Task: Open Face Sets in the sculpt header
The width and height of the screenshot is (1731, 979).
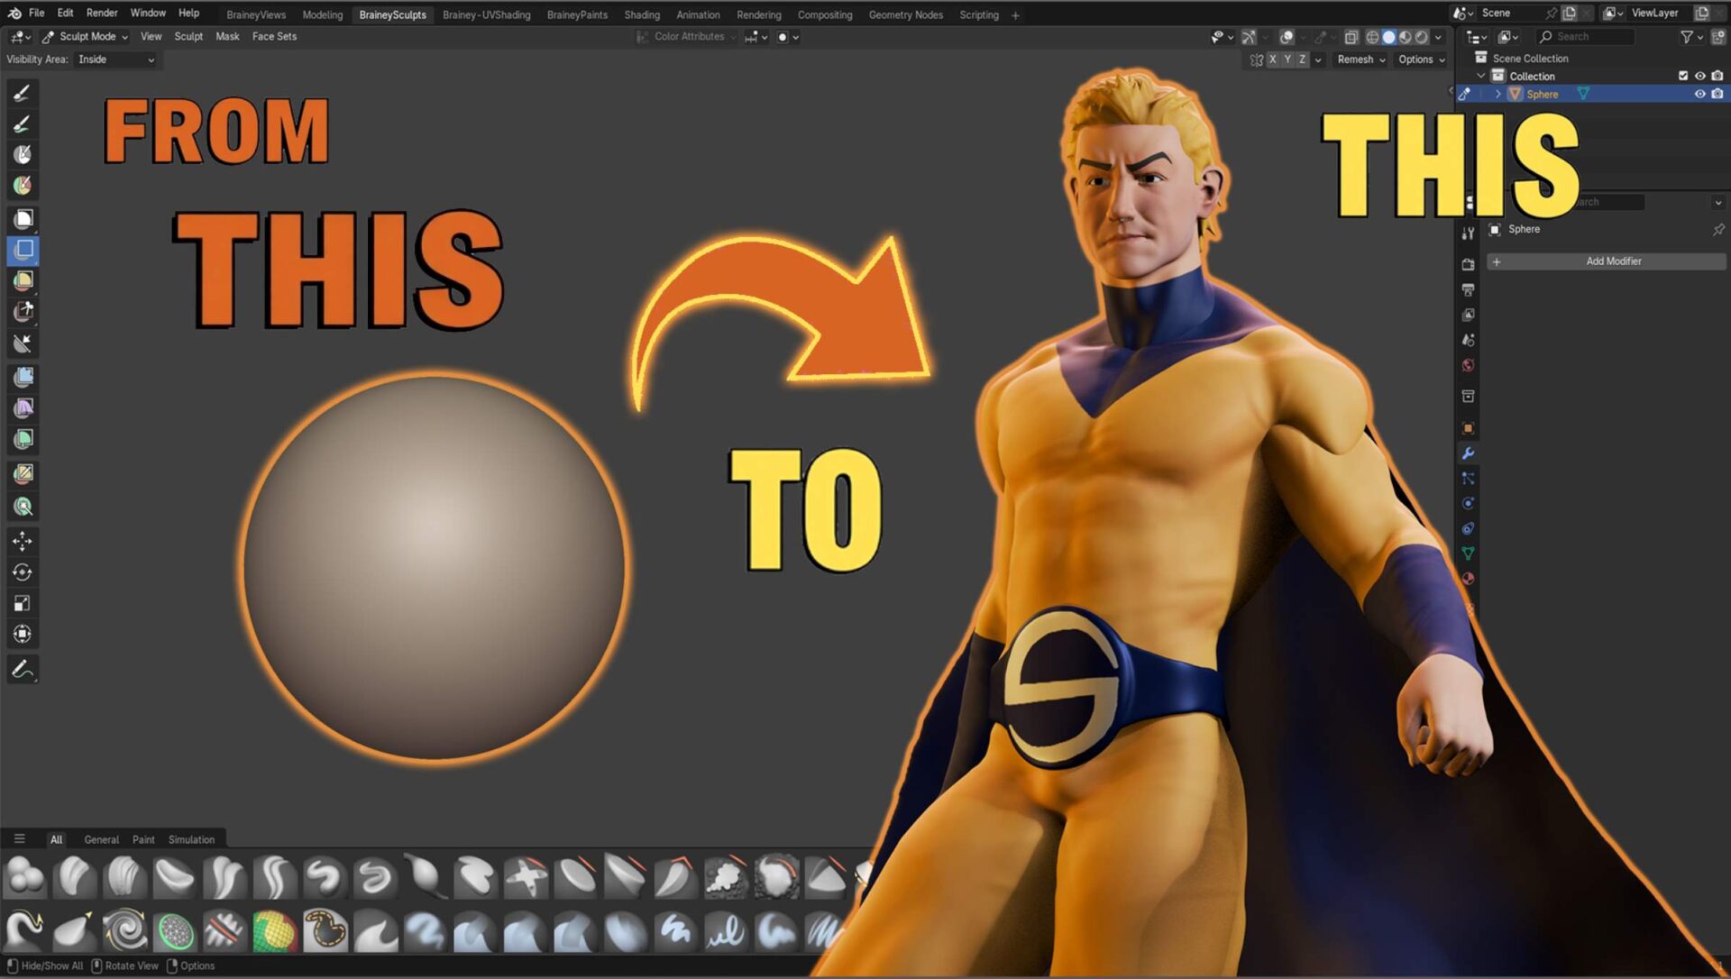Action: (274, 36)
